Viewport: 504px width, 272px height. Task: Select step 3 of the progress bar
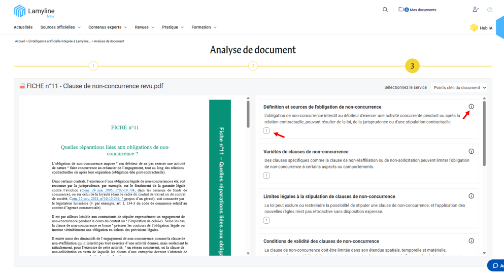412,66
